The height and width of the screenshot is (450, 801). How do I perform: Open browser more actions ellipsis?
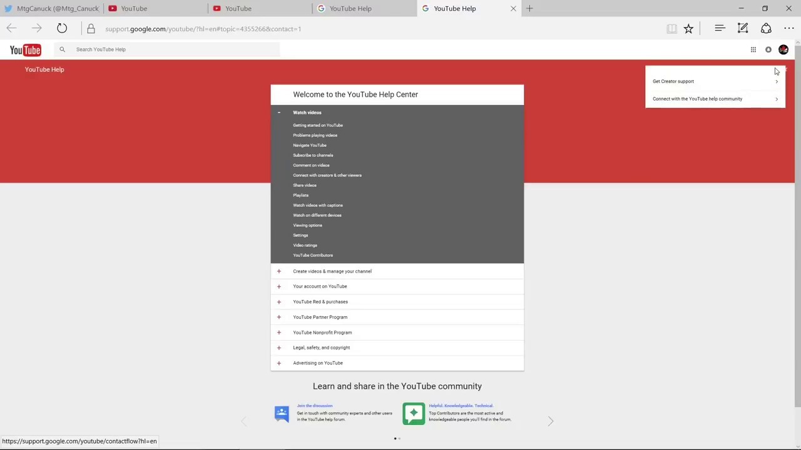(789, 29)
